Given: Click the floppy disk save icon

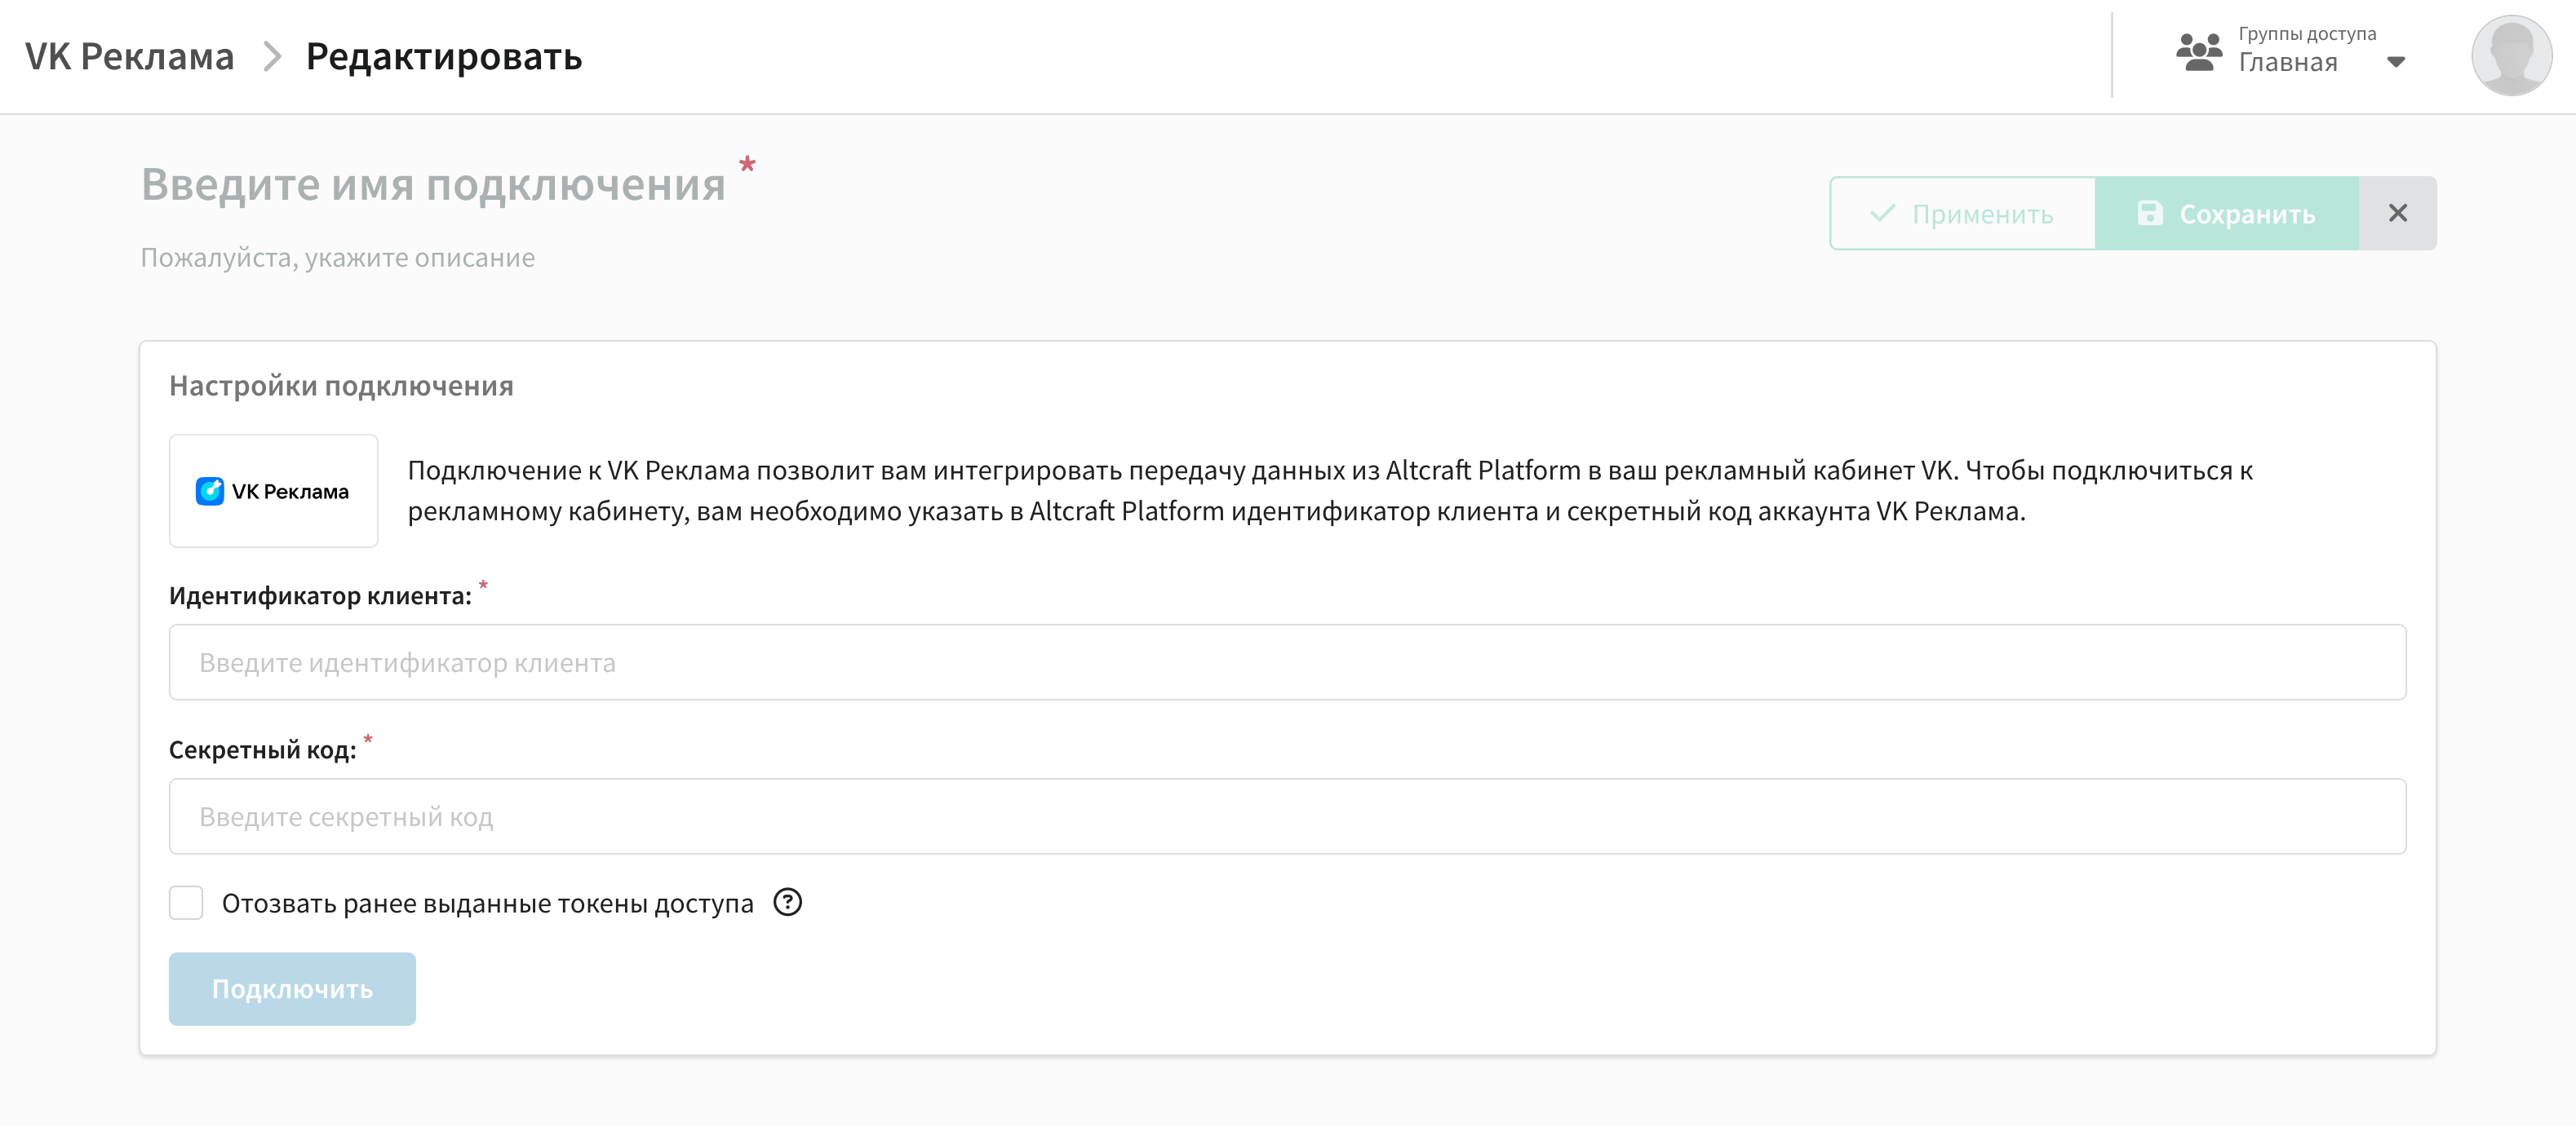Looking at the screenshot, I should pyautogui.click(x=2149, y=213).
